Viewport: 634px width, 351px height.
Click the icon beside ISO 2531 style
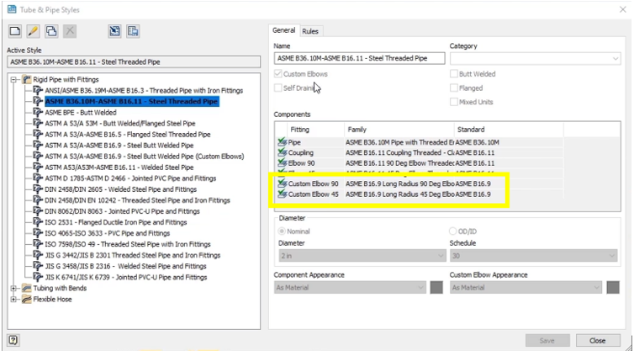pyautogui.click(x=38, y=222)
